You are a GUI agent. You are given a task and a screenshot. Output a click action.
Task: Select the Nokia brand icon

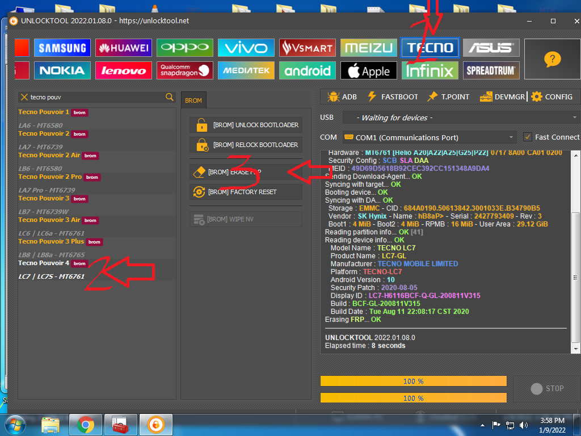tap(62, 70)
